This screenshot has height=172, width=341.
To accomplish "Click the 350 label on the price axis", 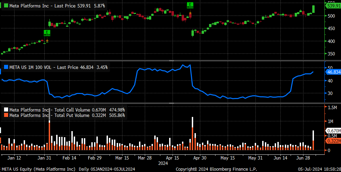I will click(x=332, y=54).
